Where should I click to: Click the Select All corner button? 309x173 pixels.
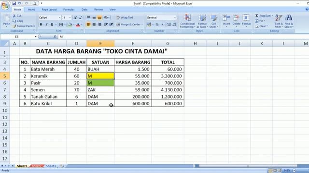tap(4, 43)
